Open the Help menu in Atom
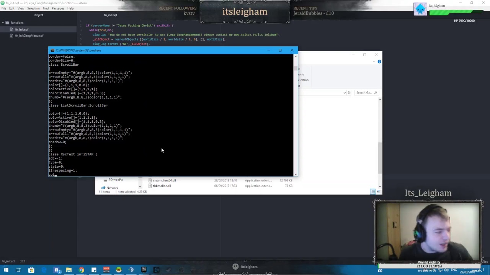The width and height of the screenshot is (490, 275). 70,8
